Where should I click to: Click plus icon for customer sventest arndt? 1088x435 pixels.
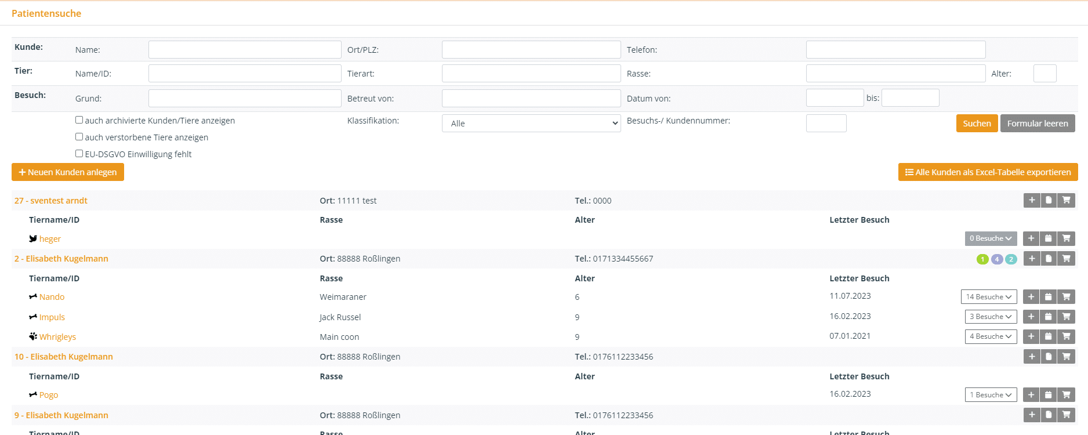click(x=1032, y=200)
